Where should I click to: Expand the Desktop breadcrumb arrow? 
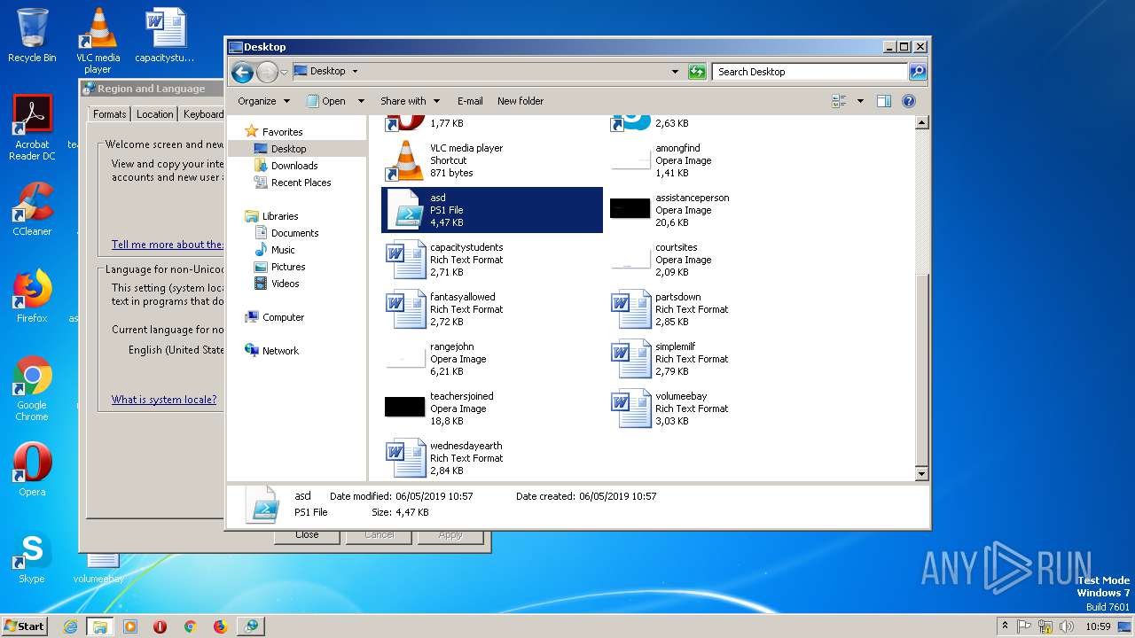(x=355, y=71)
